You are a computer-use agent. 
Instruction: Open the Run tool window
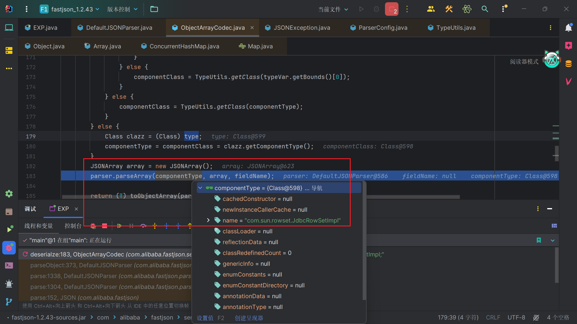(x=9, y=229)
